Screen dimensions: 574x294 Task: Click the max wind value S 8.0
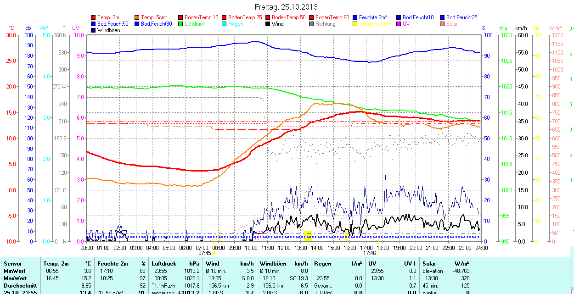[x=248, y=278]
